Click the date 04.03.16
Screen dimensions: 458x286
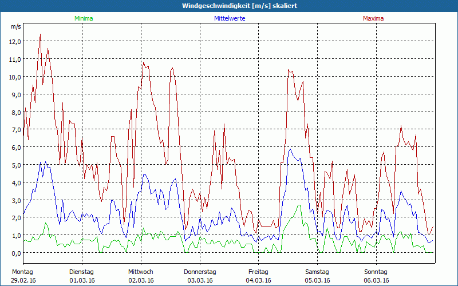click(259, 280)
